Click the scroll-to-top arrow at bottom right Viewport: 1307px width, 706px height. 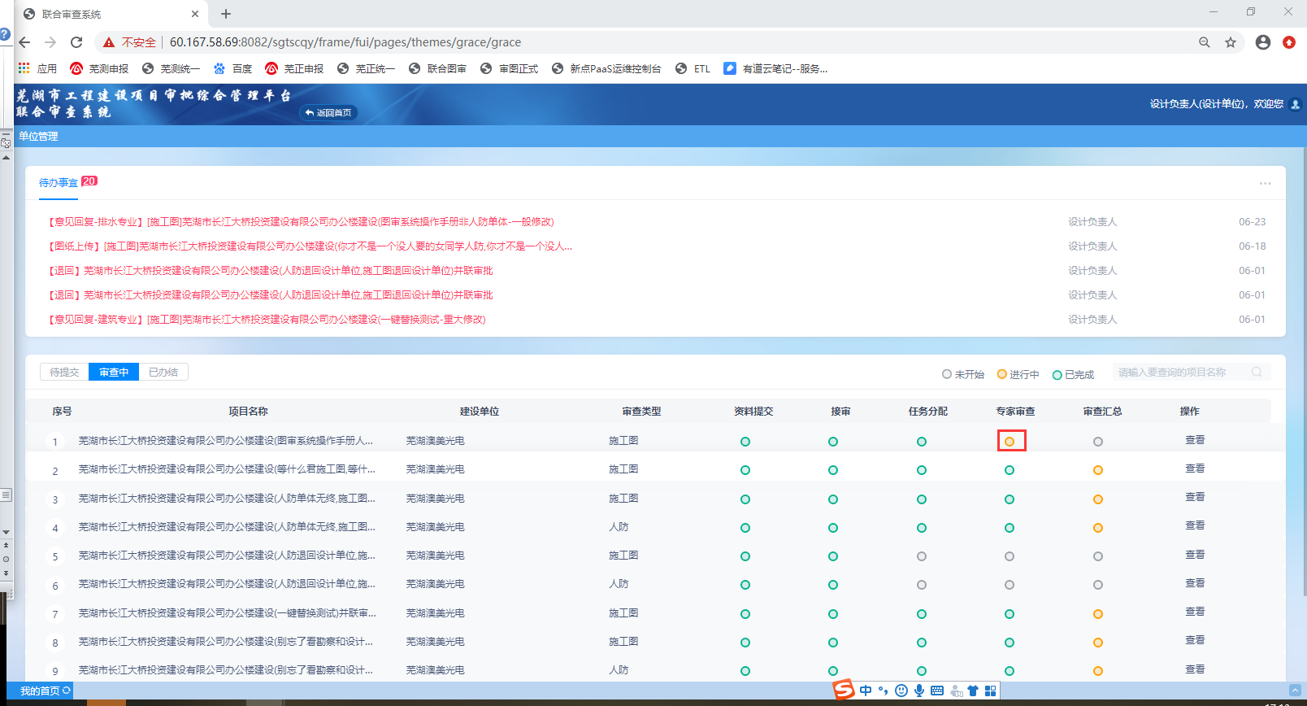tap(1295, 690)
